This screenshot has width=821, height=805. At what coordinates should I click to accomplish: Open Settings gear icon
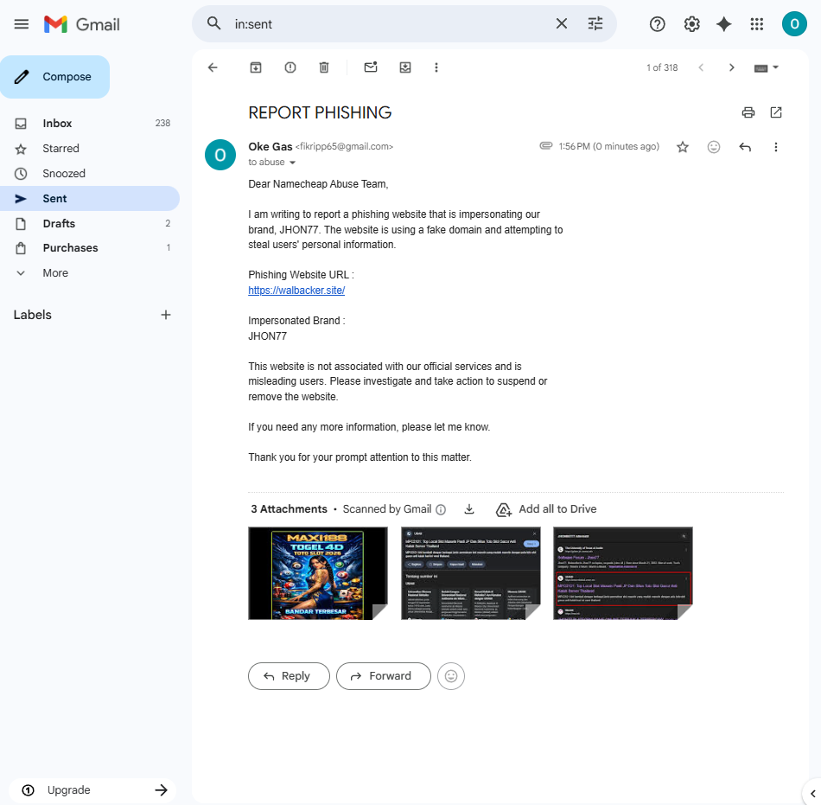pyautogui.click(x=691, y=24)
